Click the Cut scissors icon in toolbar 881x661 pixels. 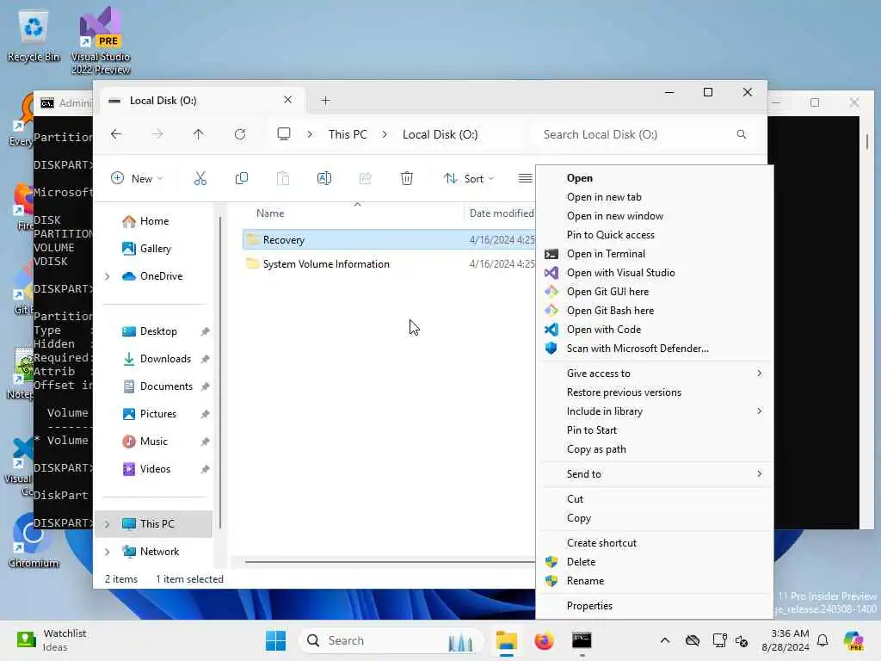pyautogui.click(x=200, y=179)
